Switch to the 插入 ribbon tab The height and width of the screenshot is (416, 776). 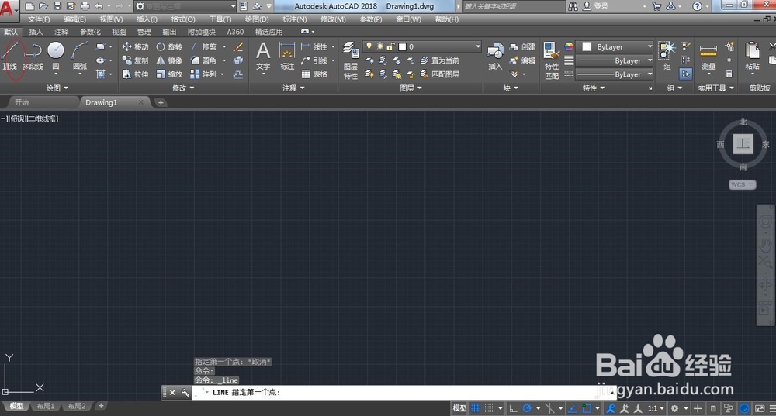36,32
